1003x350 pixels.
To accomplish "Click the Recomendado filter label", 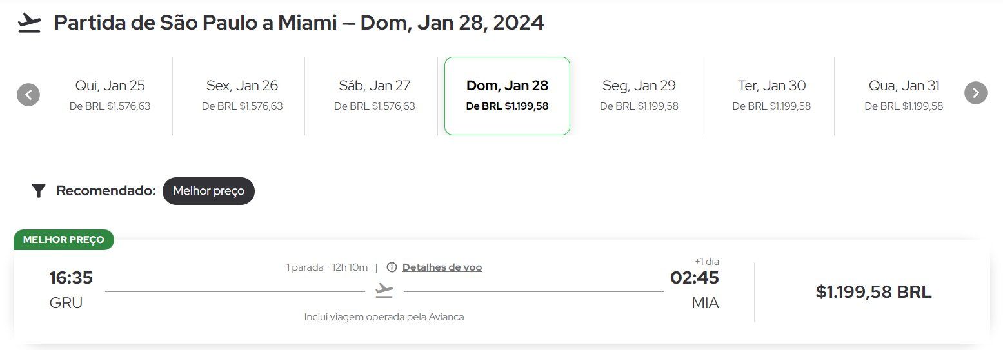I will click(106, 191).
